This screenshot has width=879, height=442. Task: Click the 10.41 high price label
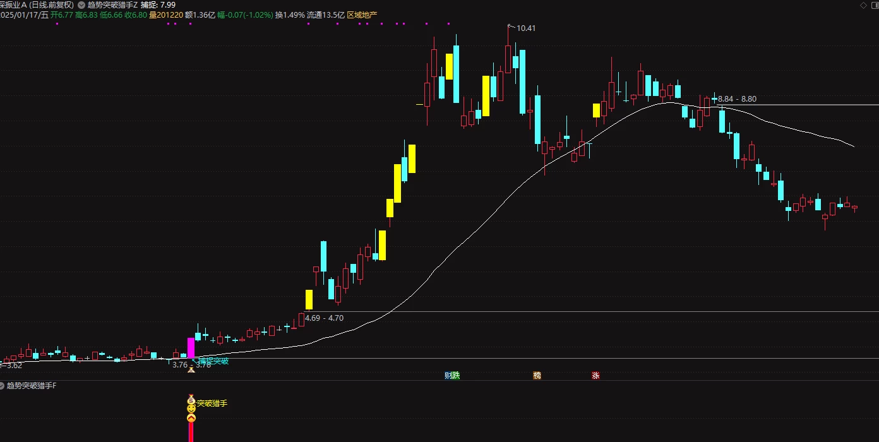coord(526,28)
